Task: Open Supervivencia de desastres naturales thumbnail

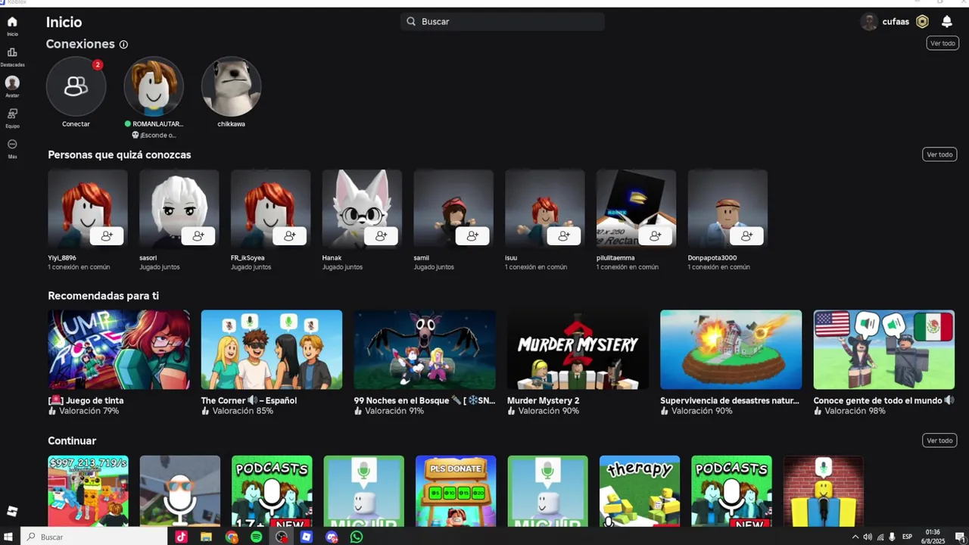Action: (731, 349)
